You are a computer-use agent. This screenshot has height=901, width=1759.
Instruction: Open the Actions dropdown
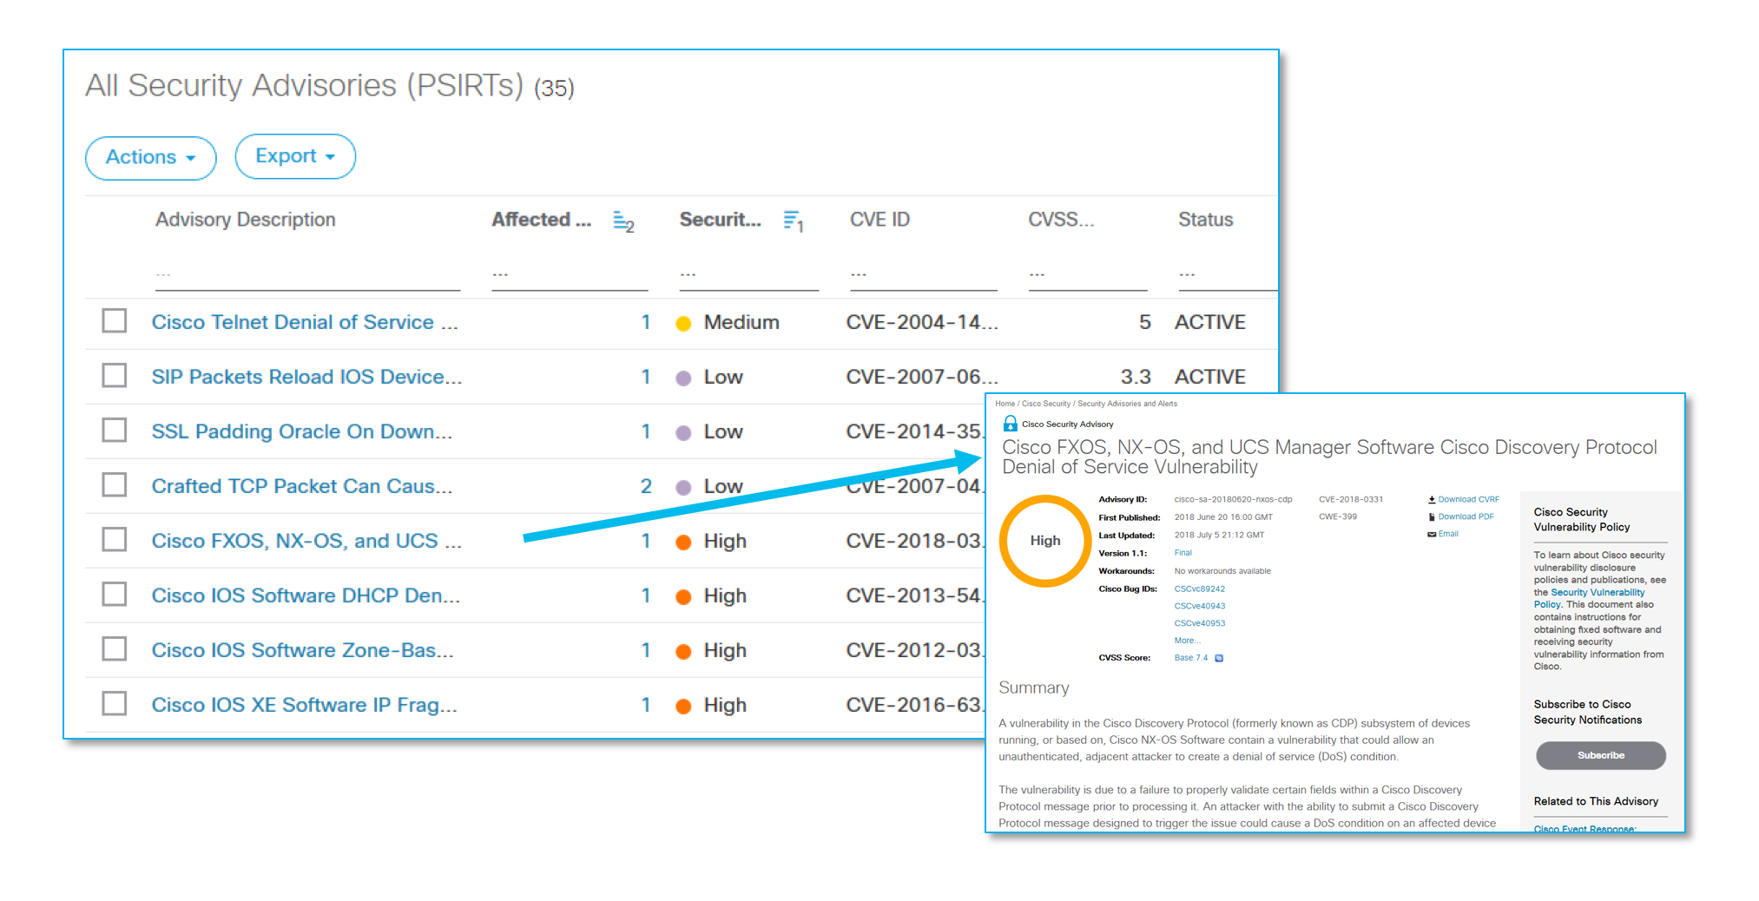tap(150, 158)
